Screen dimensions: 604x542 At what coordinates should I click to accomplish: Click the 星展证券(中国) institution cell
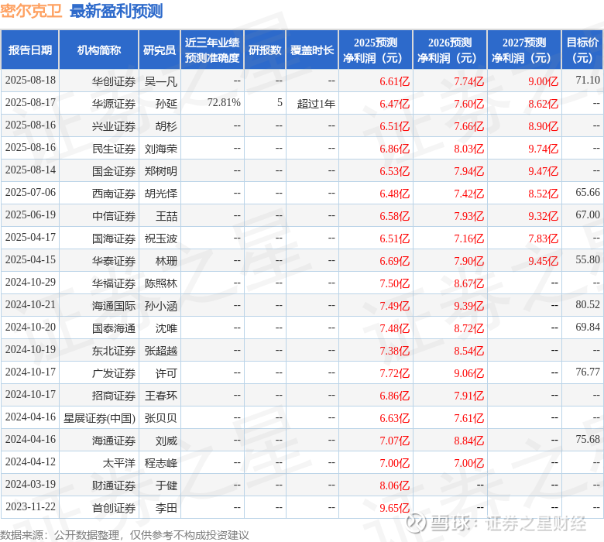point(99,417)
